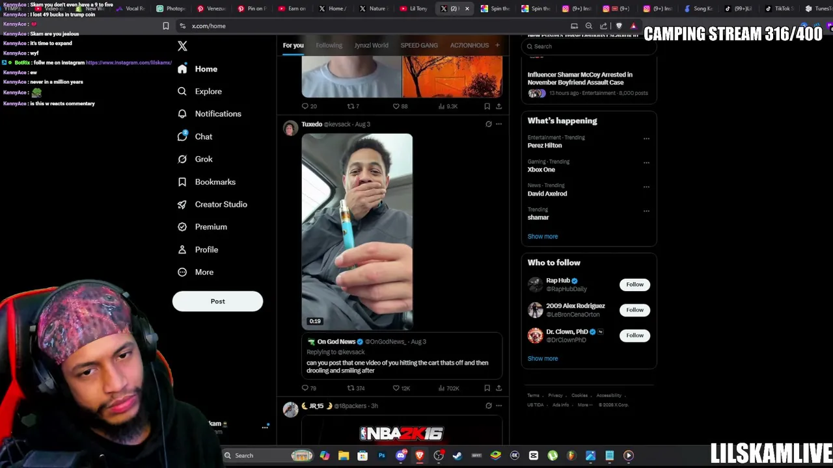The height and width of the screenshot is (468, 833).
Task: Open File Explorer from the taskbar
Action: pos(344,456)
